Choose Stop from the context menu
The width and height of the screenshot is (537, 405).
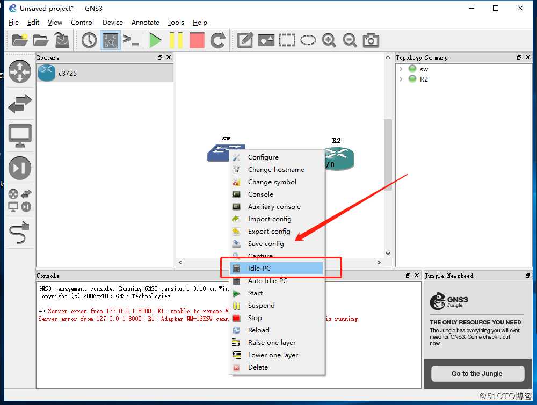[x=277, y=317]
